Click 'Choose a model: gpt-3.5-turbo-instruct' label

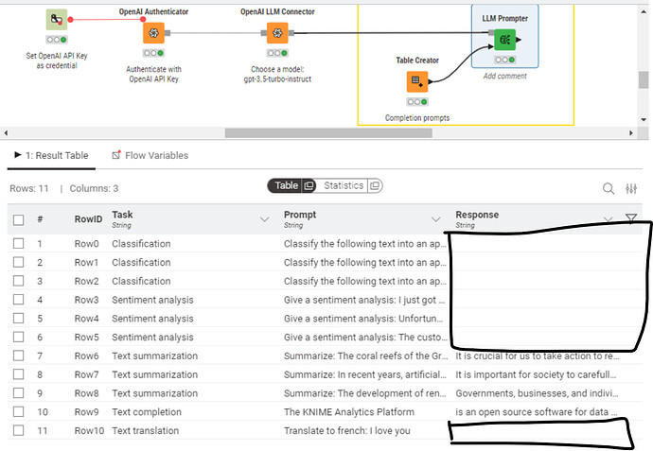coord(277,74)
